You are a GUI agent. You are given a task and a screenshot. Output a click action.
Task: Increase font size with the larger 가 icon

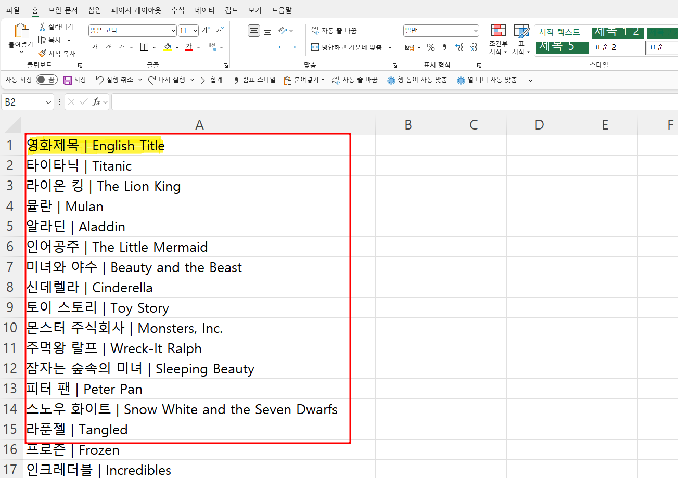pyautogui.click(x=206, y=31)
